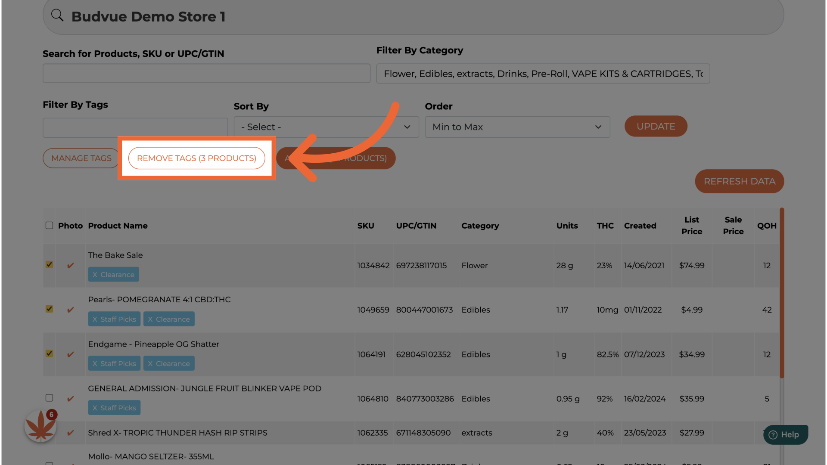Expand the Order Min to Max dropdown
This screenshot has width=827, height=465.
tap(517, 127)
